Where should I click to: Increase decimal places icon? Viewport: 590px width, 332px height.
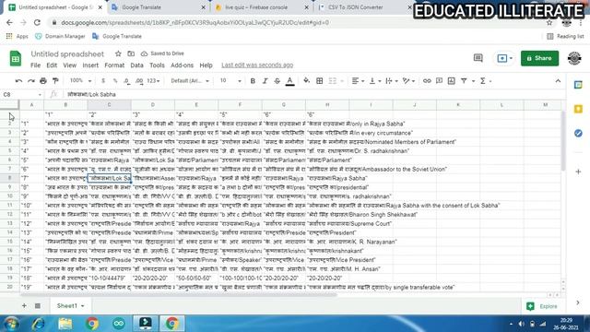click(139, 81)
